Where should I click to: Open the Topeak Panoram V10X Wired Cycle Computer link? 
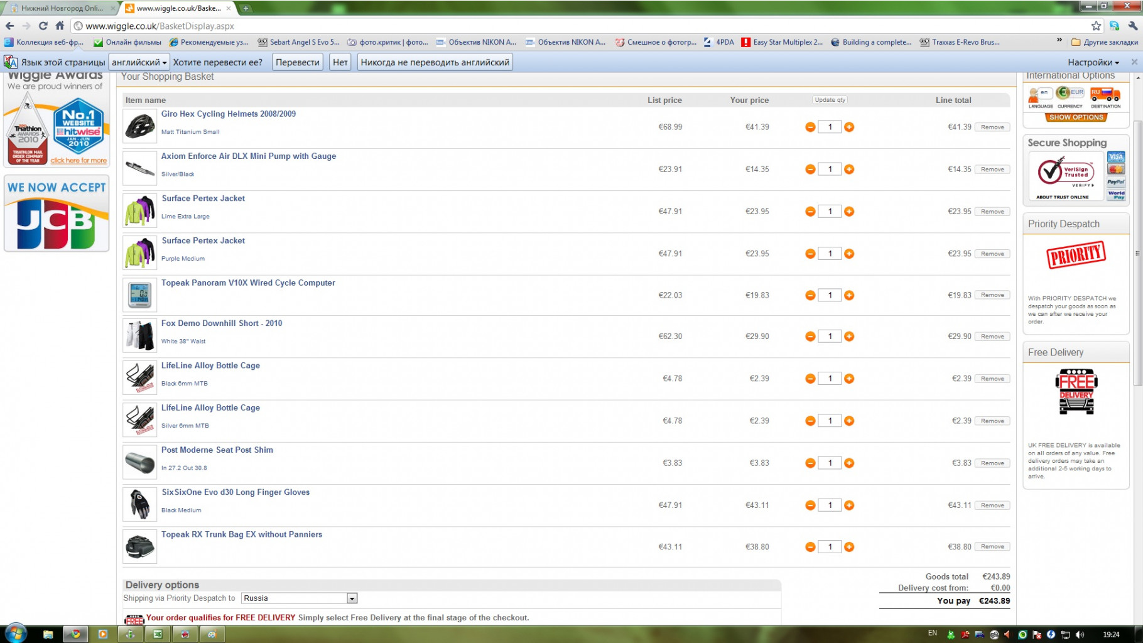[x=248, y=283]
